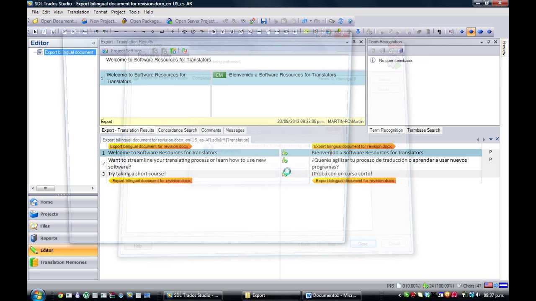Open Term Recognition pane dropdown arrow

481,42
